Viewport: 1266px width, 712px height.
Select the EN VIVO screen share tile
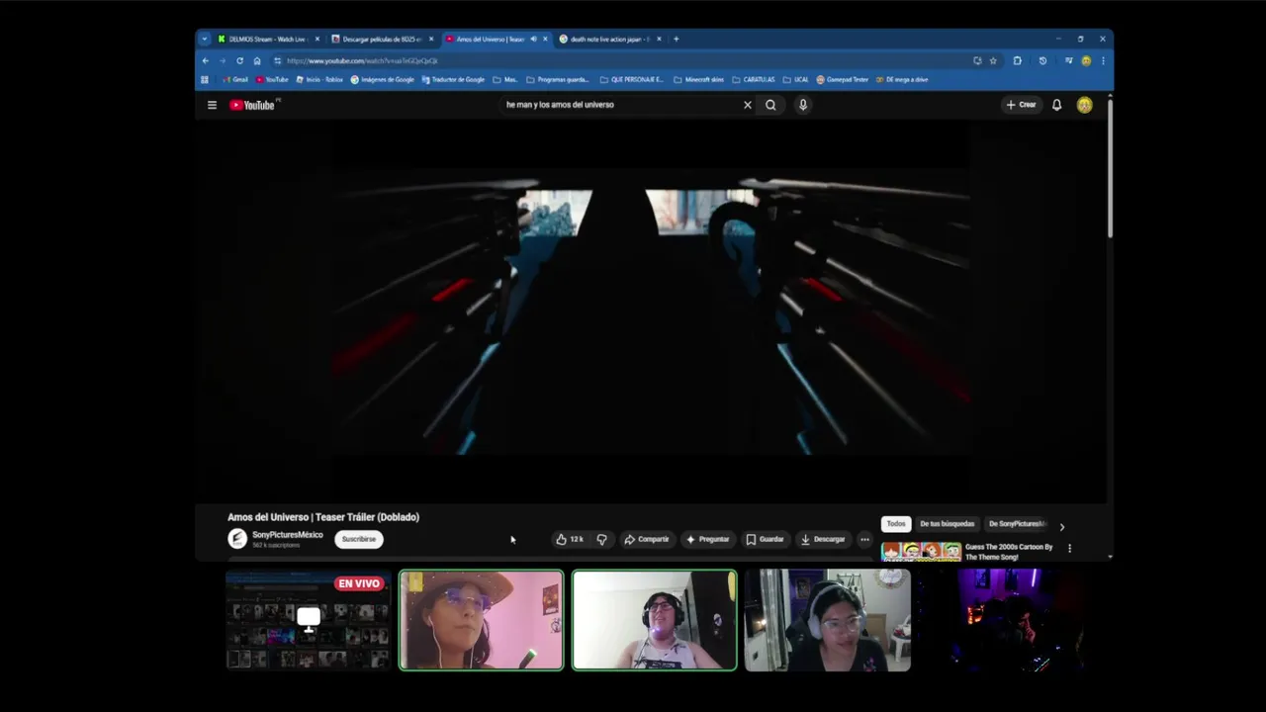(x=309, y=620)
